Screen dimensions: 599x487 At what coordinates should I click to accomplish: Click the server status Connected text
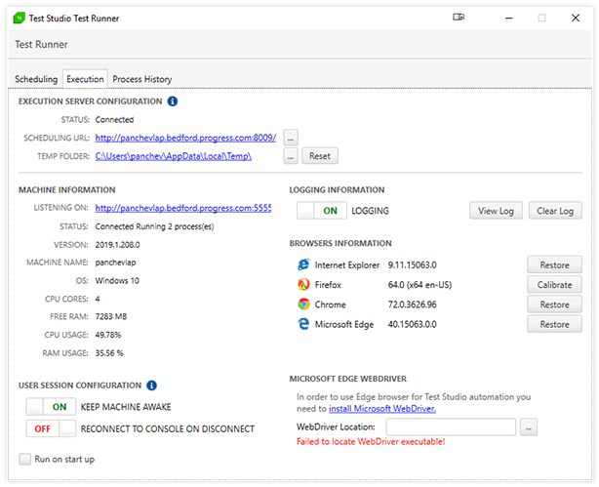coord(114,120)
